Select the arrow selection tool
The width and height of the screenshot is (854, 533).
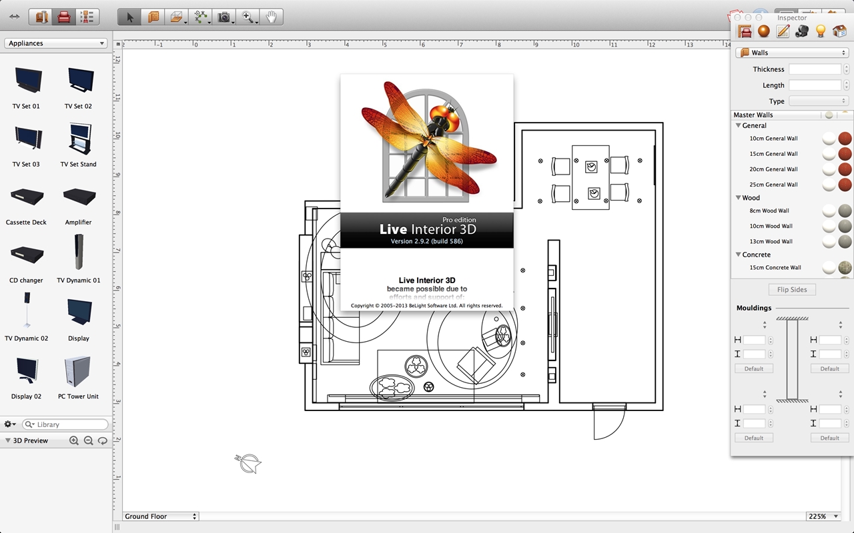click(x=129, y=17)
